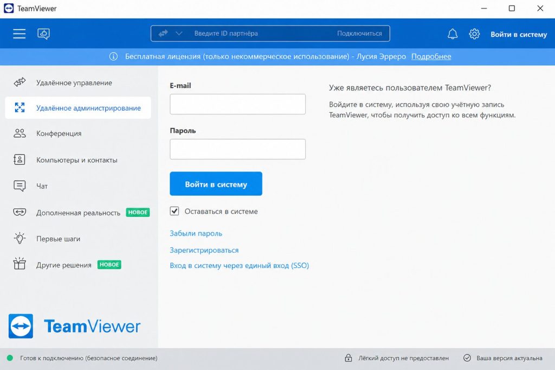The height and width of the screenshot is (370, 555).
Task: Maximize the TeamViewer window
Action: click(512, 8)
